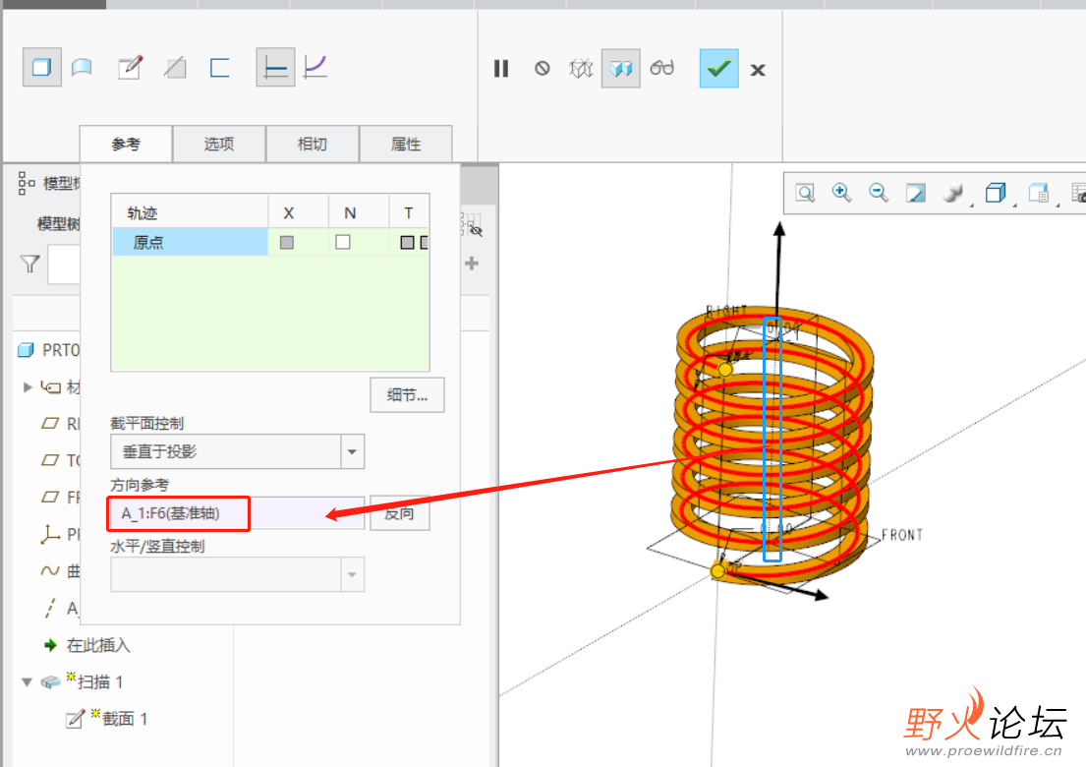Select the solid sweep icon
1086x767 pixels.
41,67
